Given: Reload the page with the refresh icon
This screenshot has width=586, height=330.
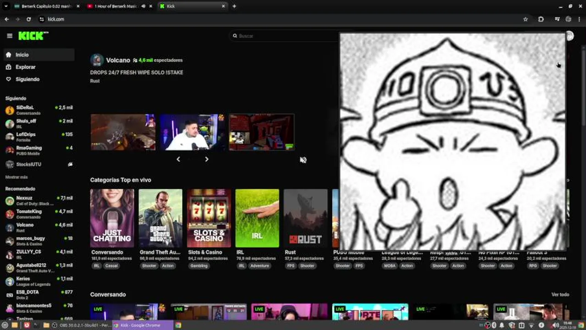Looking at the screenshot, I should 28,19.
